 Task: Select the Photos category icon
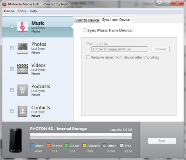point(23,48)
